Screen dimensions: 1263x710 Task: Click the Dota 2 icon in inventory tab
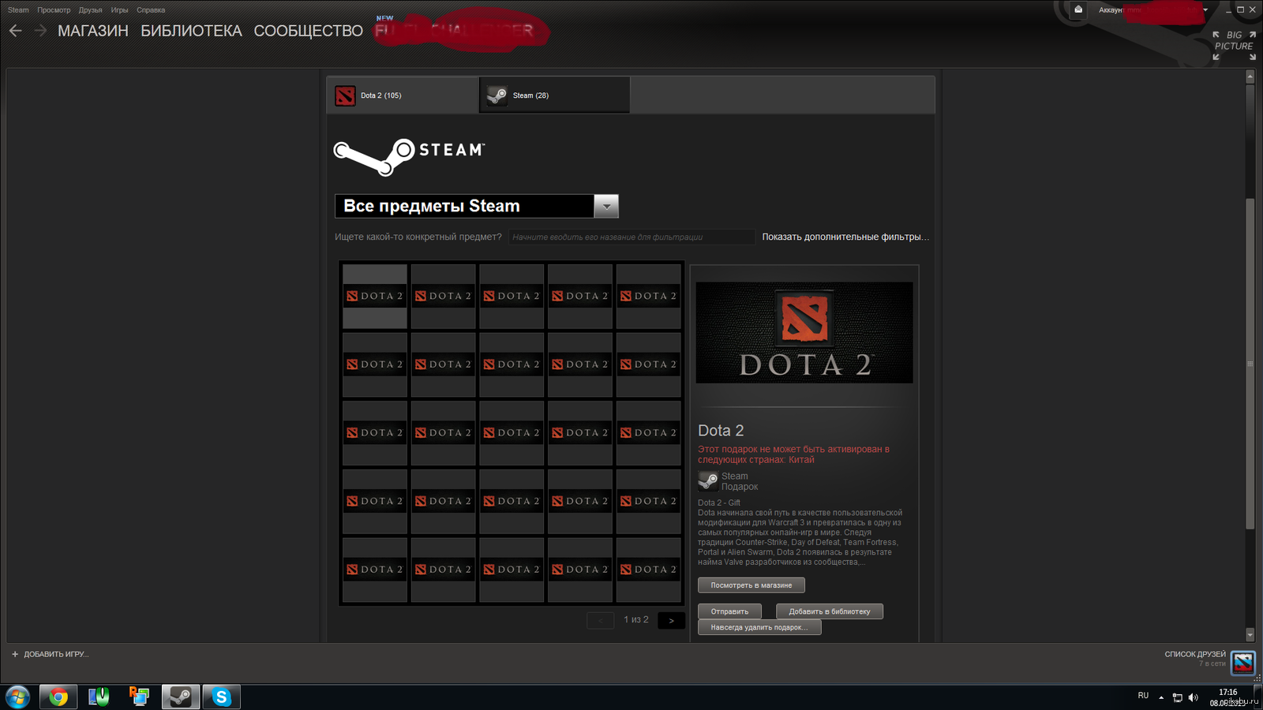click(345, 95)
